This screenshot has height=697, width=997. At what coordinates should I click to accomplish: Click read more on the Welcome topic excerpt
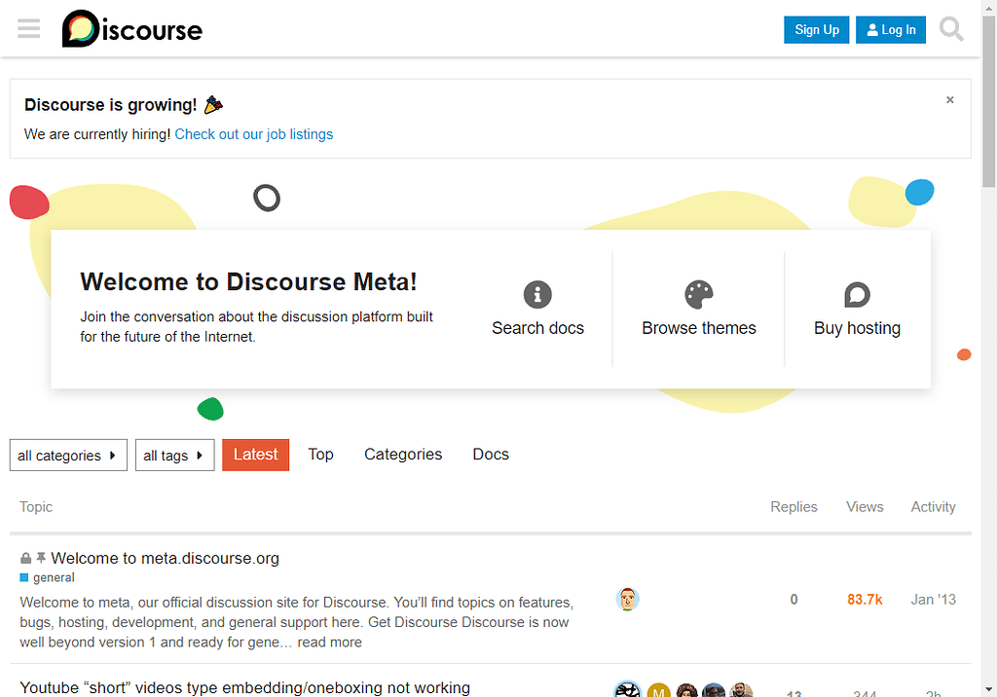[x=329, y=642]
